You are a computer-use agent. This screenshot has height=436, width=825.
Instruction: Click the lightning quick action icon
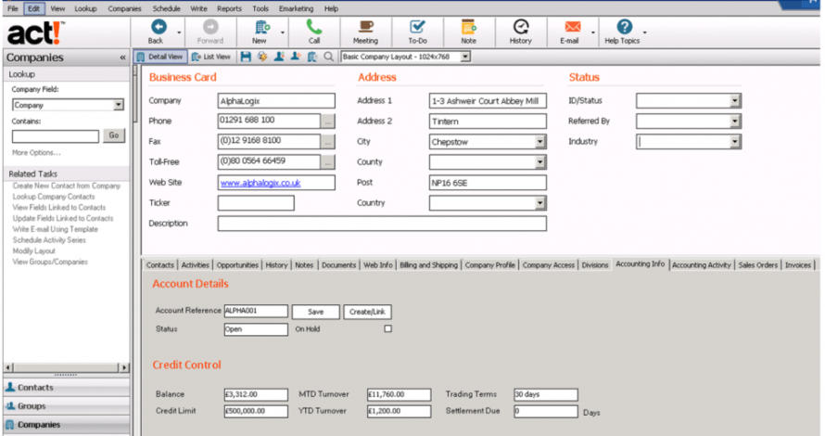pyautogui.click(x=262, y=57)
